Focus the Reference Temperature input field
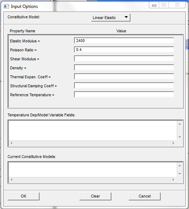The image size is (189, 209). pyautogui.click(x=124, y=94)
